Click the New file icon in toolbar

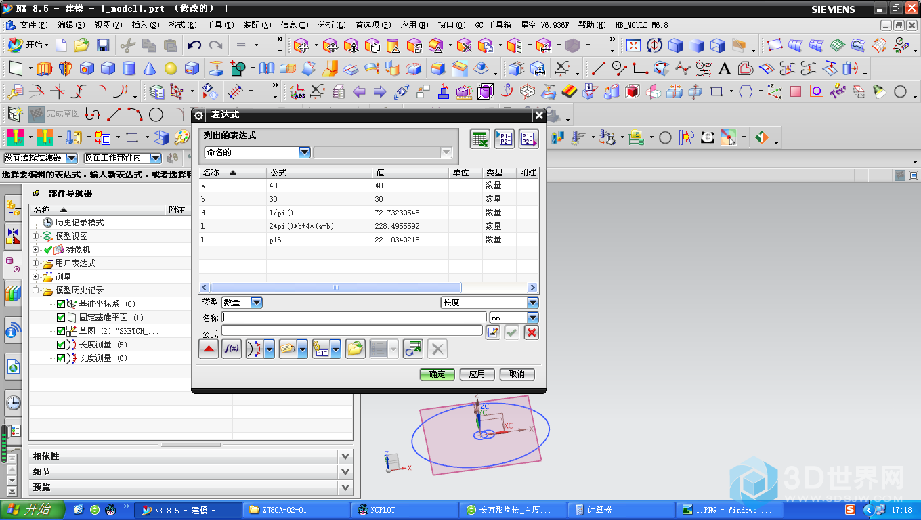pyautogui.click(x=61, y=45)
